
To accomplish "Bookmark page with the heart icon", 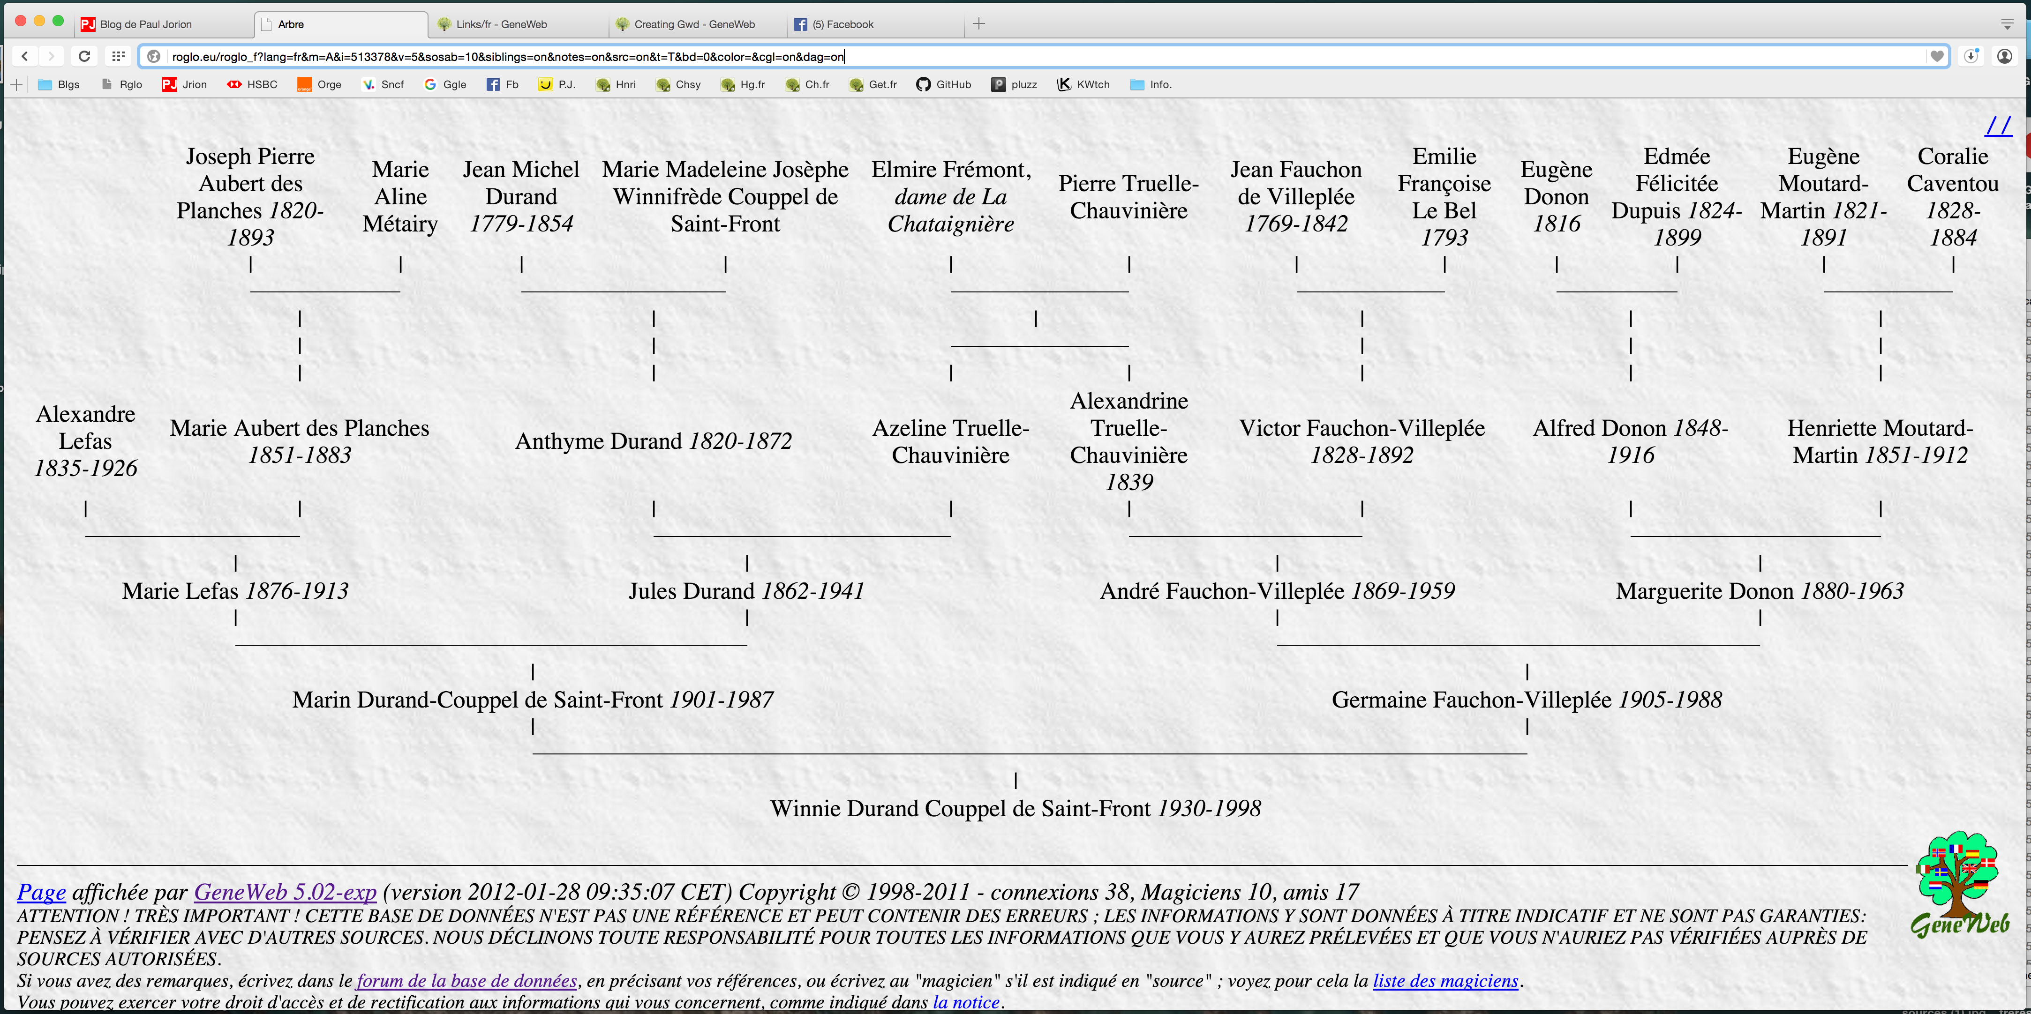I will [1937, 56].
